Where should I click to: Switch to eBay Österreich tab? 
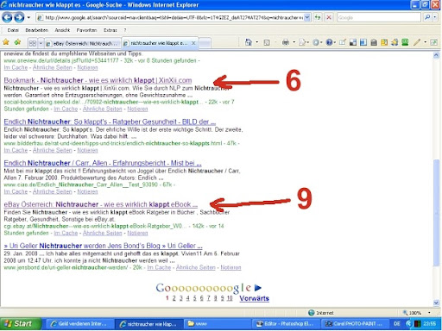point(83,43)
